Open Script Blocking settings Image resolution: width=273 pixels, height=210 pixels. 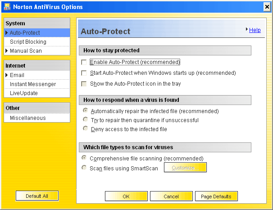(28, 42)
